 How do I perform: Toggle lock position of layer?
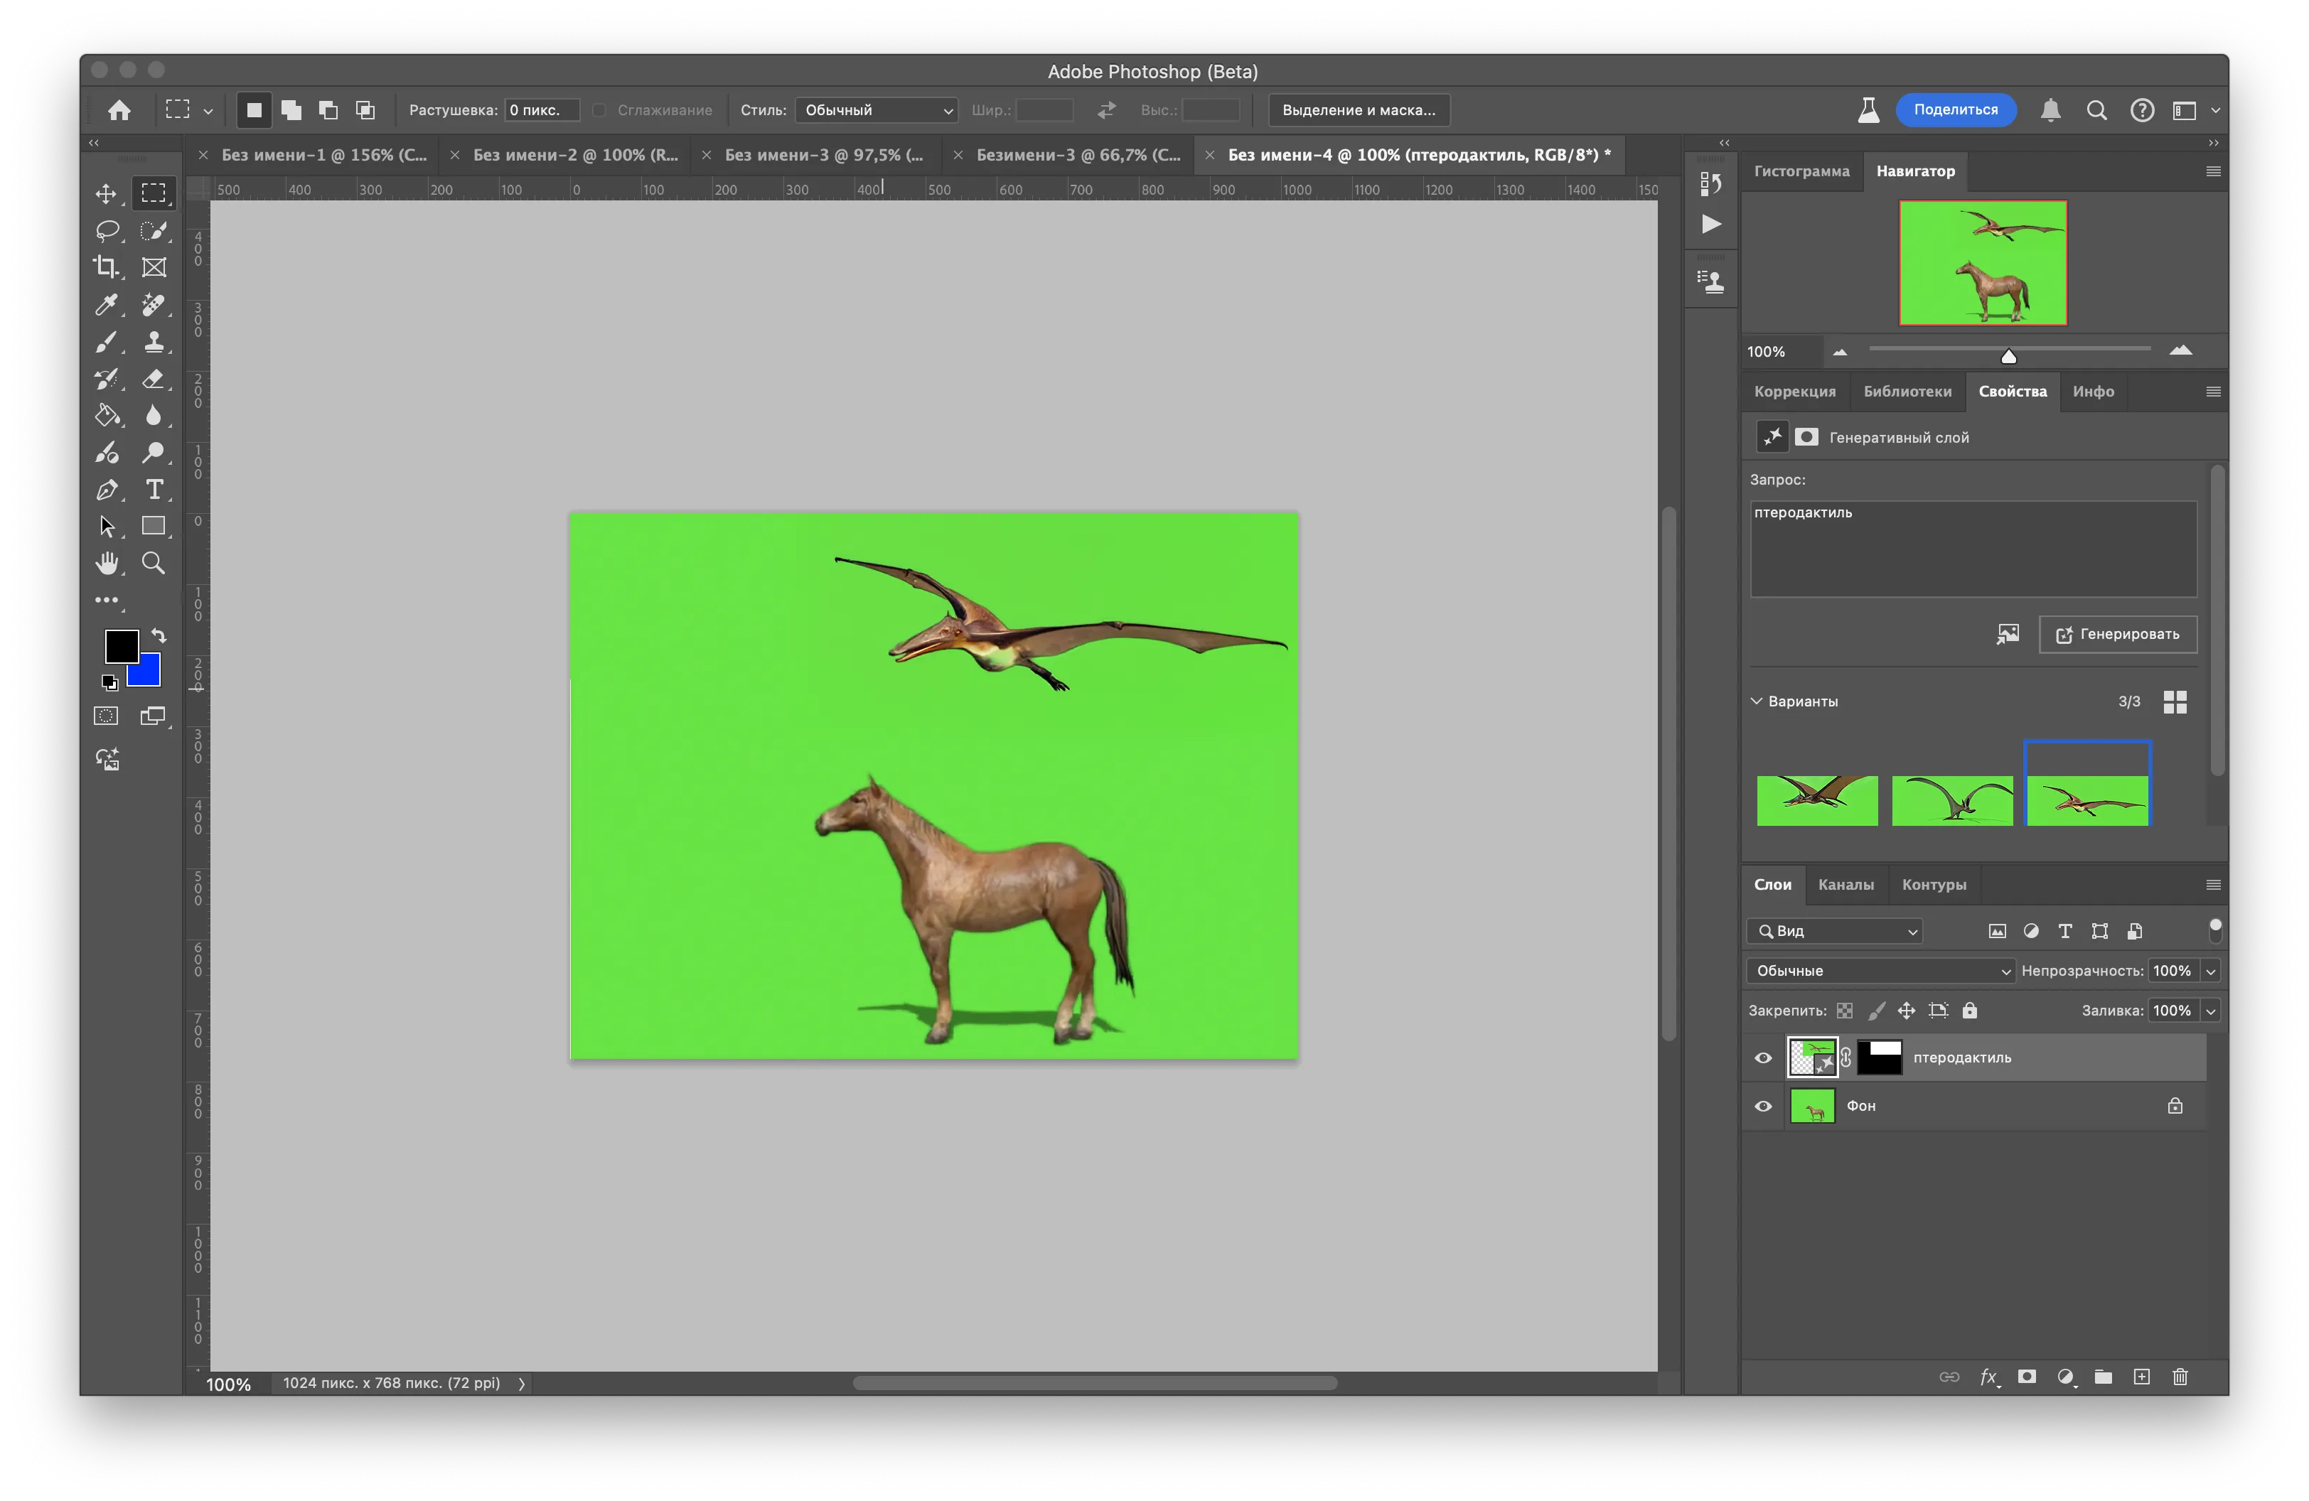tap(1907, 1011)
